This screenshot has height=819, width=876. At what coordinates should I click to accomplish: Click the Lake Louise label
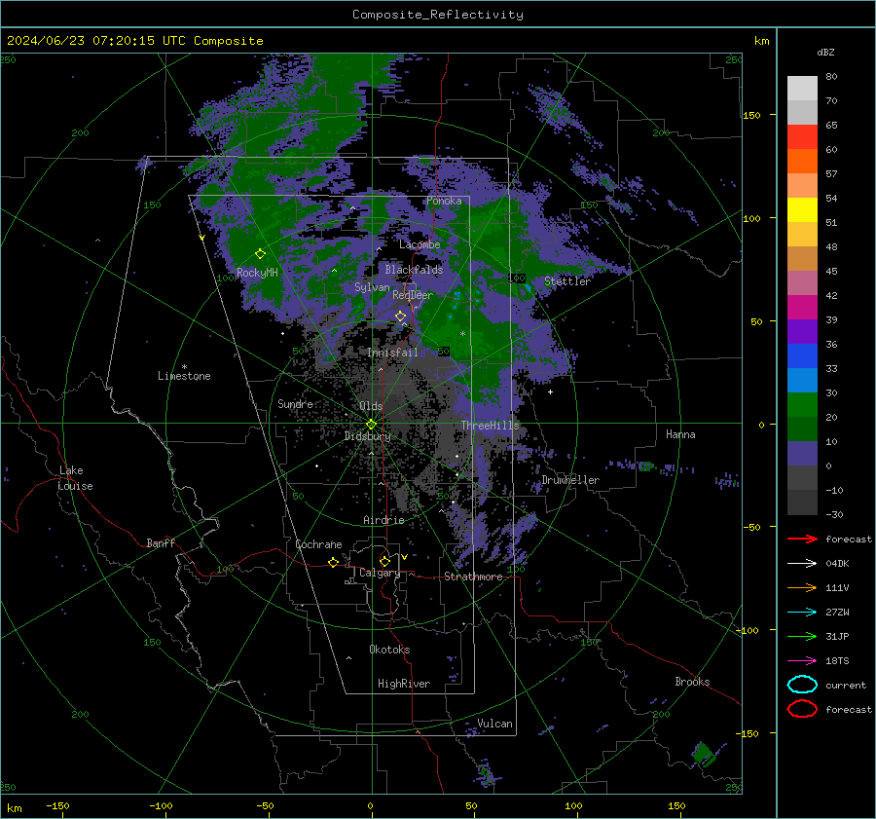pyautogui.click(x=75, y=478)
